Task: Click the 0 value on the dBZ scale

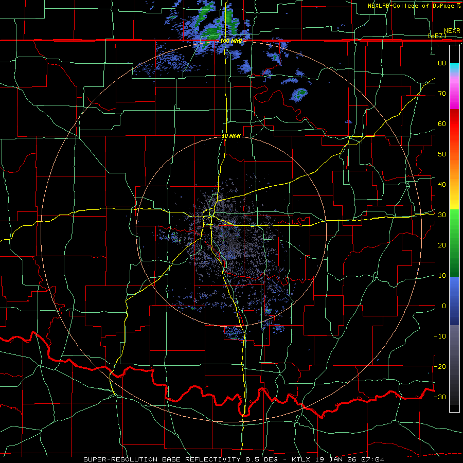Action: pos(444,306)
